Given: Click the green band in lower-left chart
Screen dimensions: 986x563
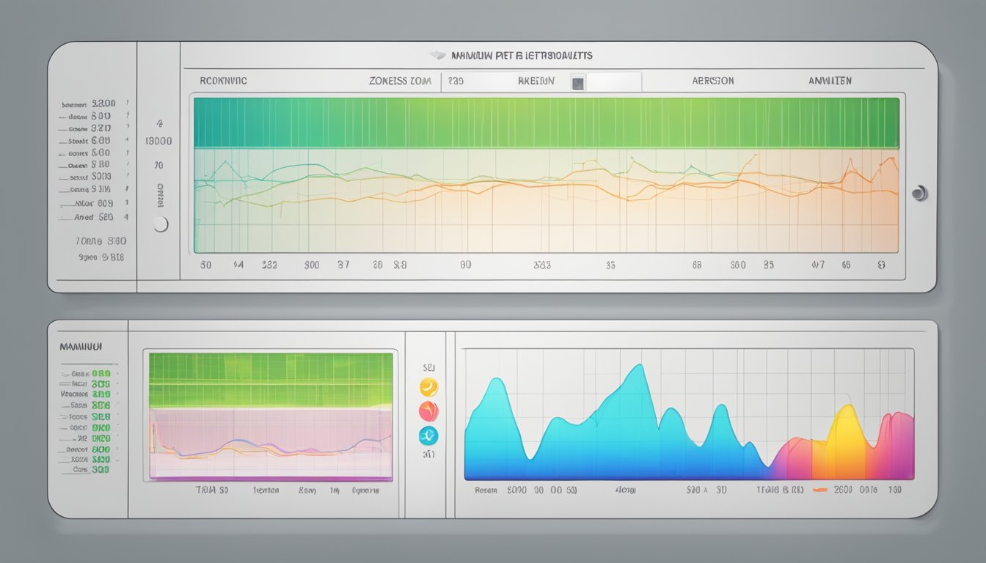Looking at the screenshot, I should [271, 380].
